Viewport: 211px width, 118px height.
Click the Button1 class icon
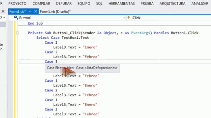tap(16, 17)
